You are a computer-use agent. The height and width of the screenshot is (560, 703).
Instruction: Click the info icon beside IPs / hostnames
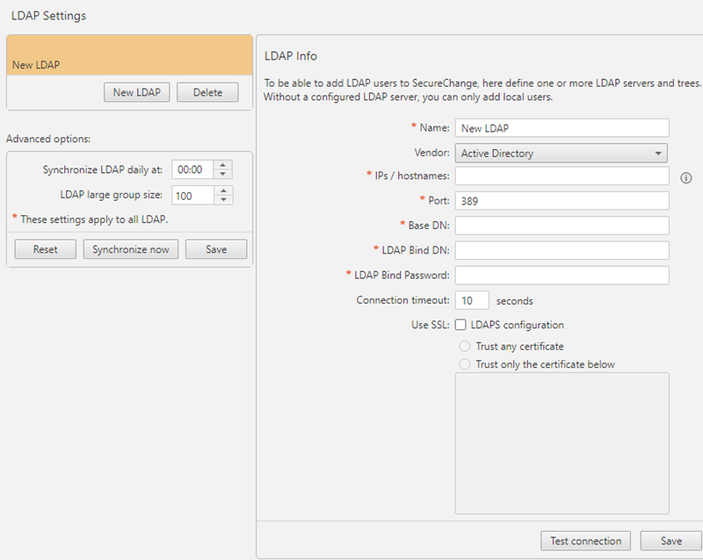686,177
